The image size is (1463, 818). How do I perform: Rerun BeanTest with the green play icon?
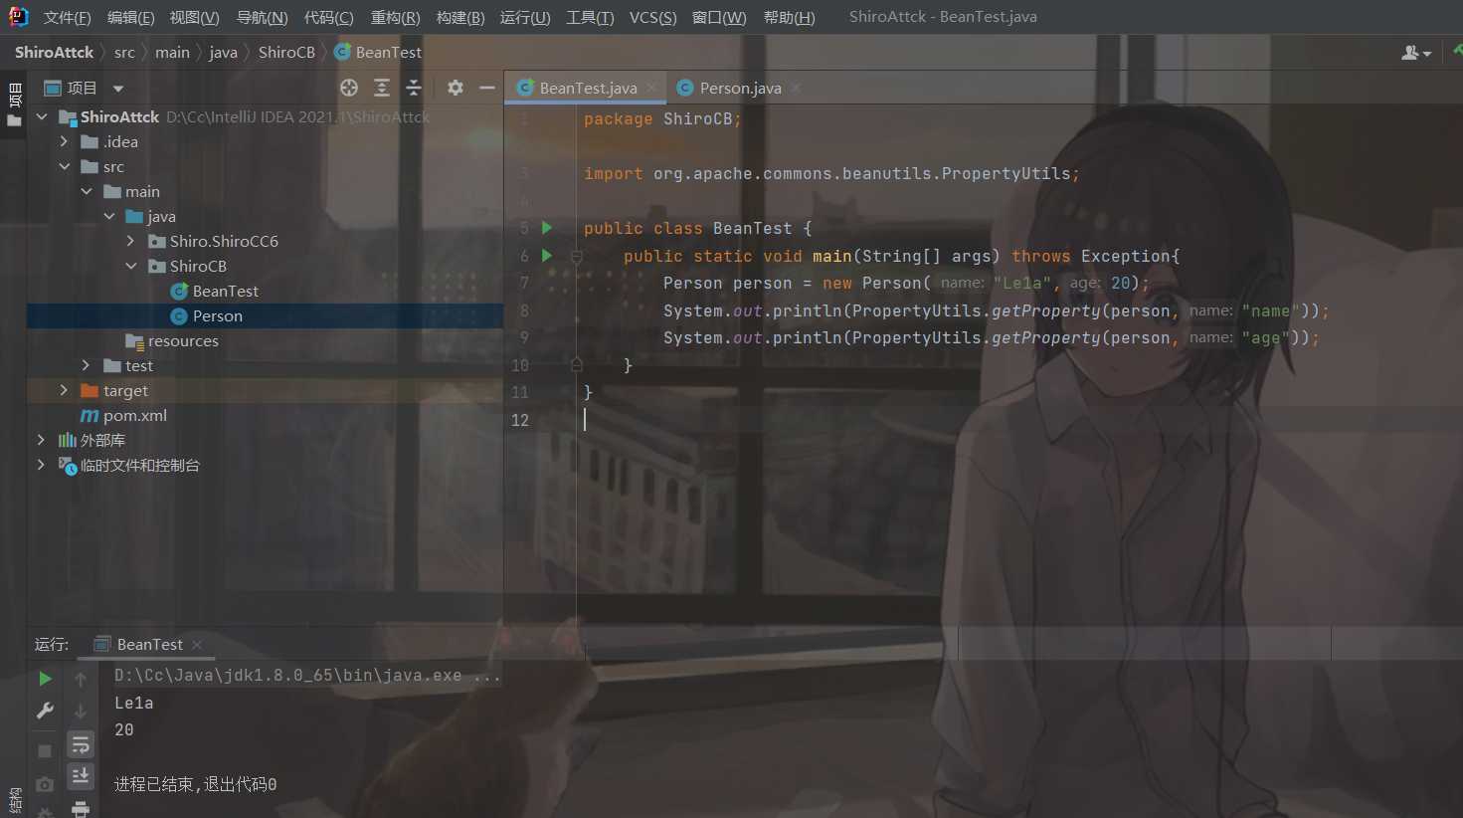[44, 678]
